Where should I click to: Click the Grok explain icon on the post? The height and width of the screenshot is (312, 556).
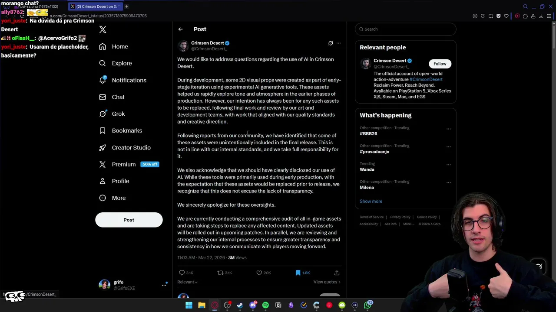point(331,43)
